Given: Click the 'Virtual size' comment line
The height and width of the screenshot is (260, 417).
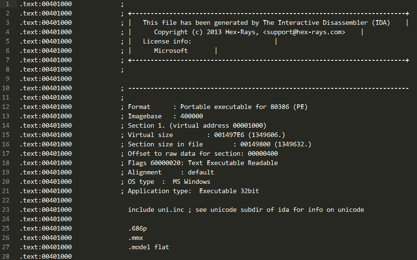Looking at the screenshot, I should tap(206, 135).
